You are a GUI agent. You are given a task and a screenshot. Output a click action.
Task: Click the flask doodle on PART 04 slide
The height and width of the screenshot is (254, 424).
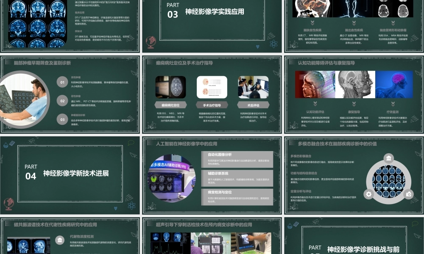6,145
